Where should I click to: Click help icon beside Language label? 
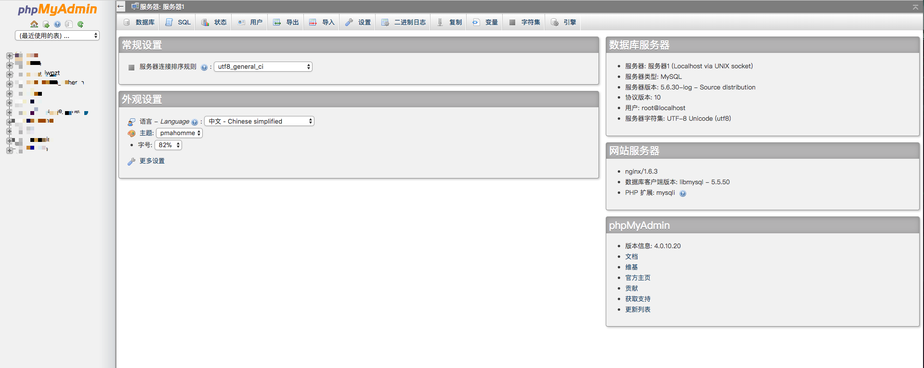(x=195, y=122)
